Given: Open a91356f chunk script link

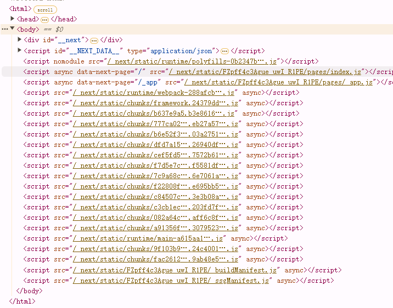Looking at the screenshot, I should coord(155,228).
